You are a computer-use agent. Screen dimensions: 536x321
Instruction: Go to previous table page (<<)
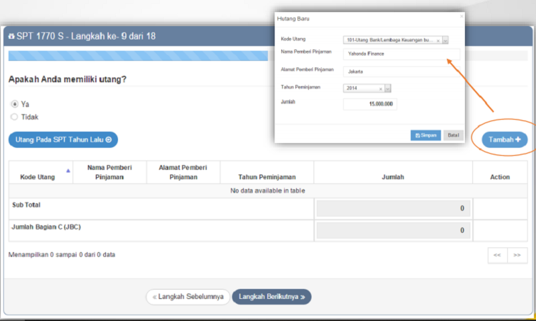tap(497, 255)
